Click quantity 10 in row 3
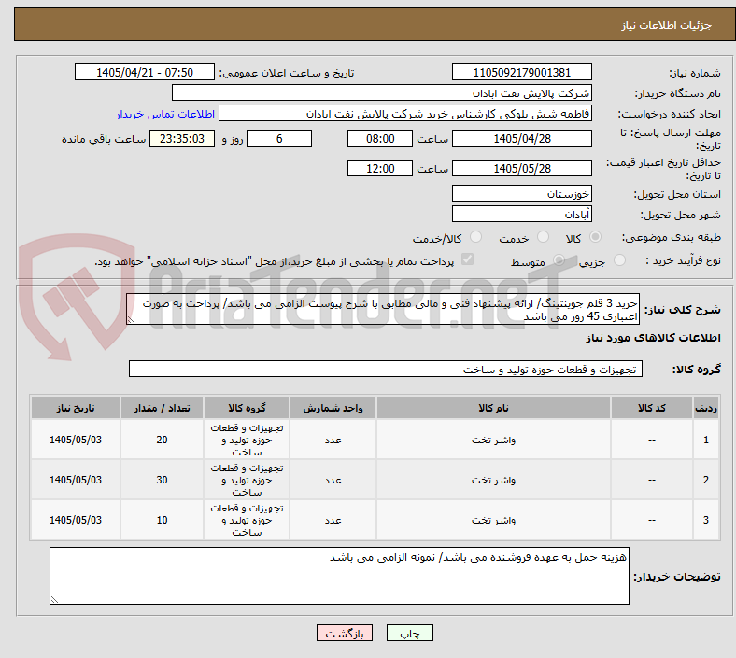The height and width of the screenshot is (658, 736). tap(162, 520)
